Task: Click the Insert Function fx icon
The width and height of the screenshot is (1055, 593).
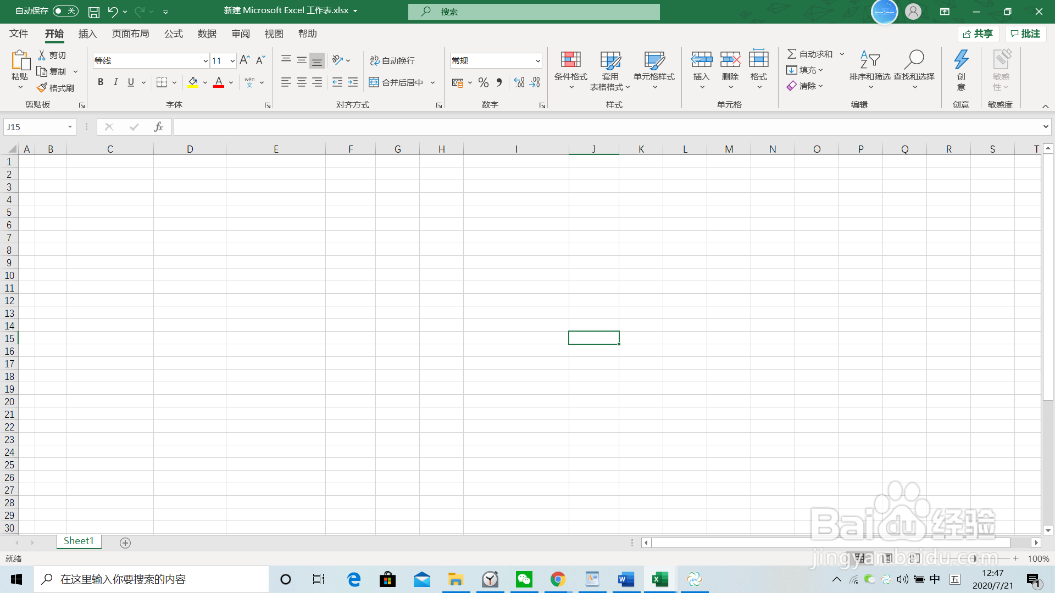Action: tap(158, 127)
